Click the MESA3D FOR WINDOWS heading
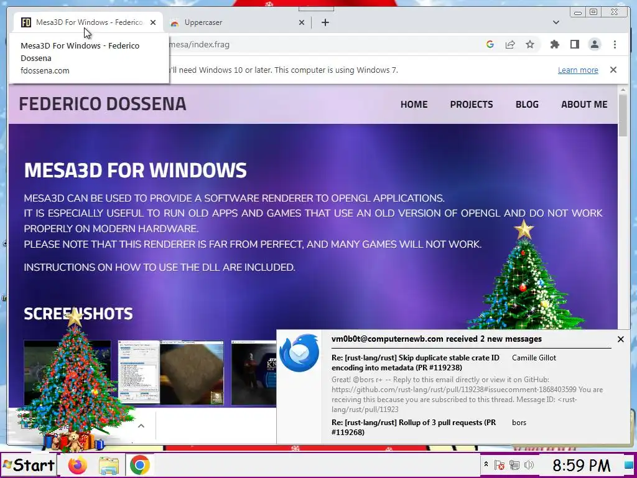The image size is (637, 478). [x=135, y=171]
